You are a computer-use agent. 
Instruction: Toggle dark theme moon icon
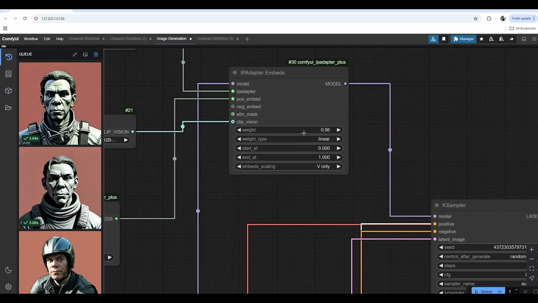pyautogui.click(x=8, y=270)
